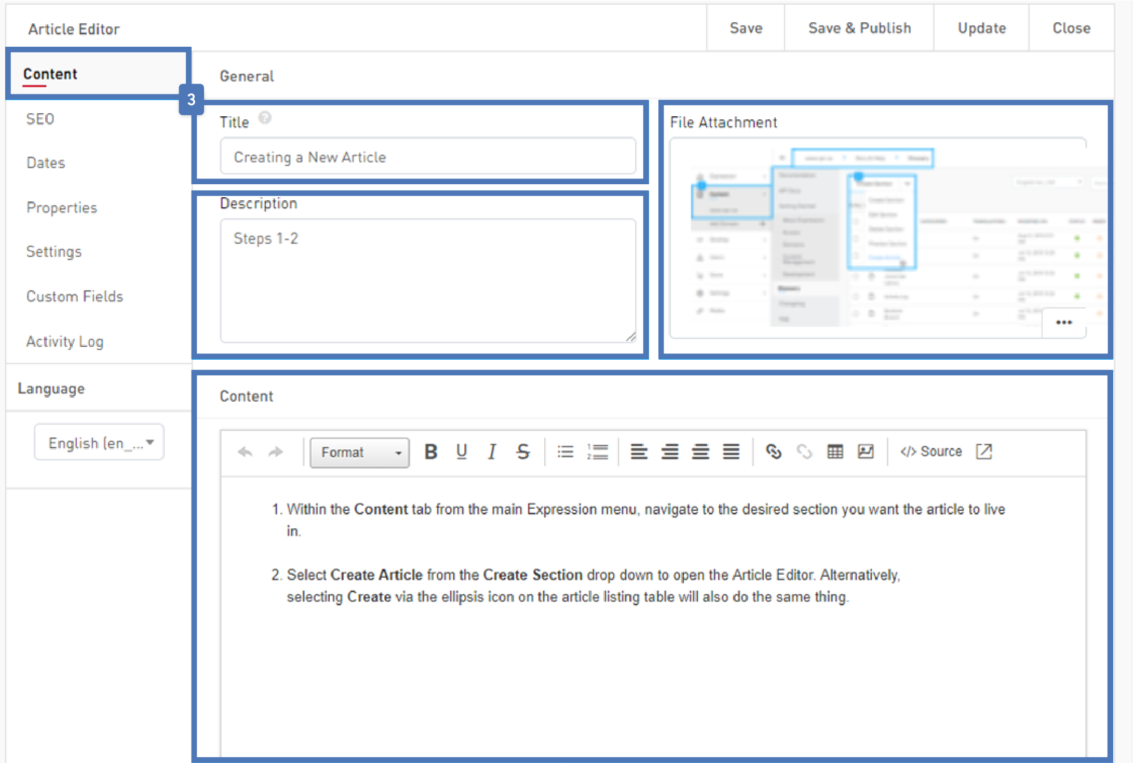Click the insert image icon
The height and width of the screenshot is (763, 1133).
click(x=866, y=452)
